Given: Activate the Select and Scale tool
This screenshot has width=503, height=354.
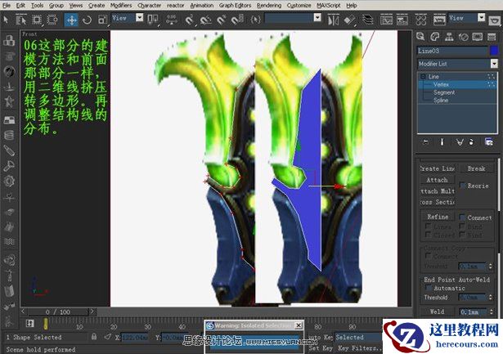Looking at the screenshot, I should (102, 20).
